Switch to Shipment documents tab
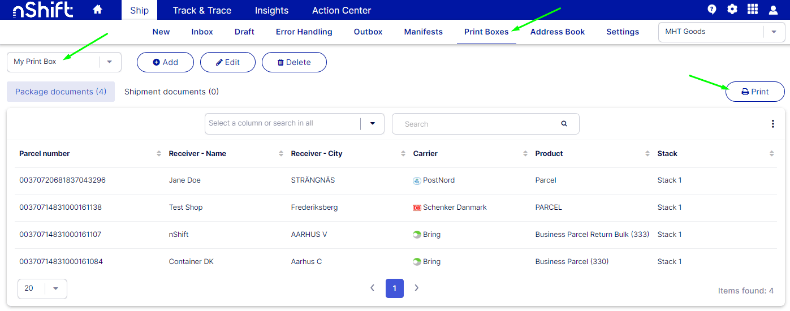The height and width of the screenshot is (311, 790). 171,92
